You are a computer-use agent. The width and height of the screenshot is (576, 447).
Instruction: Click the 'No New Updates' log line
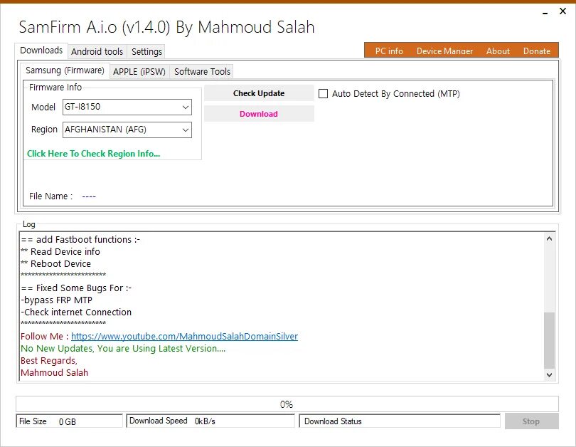click(123, 348)
